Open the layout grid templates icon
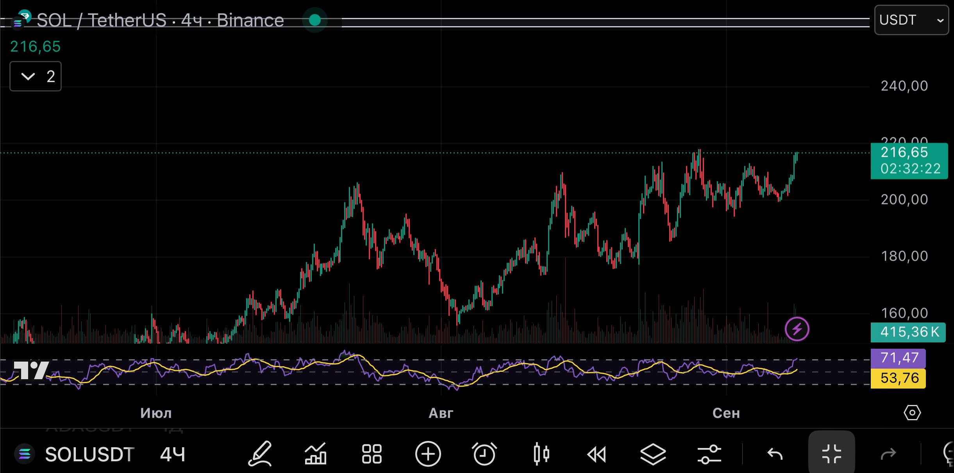Image resolution: width=954 pixels, height=473 pixels. pyautogui.click(x=372, y=454)
